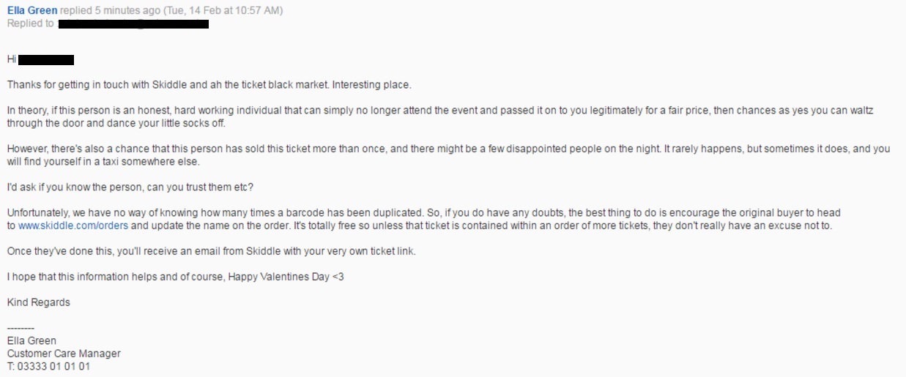Click the phone number 03333 01 01 01
The width and height of the screenshot is (906, 377).
54,366
